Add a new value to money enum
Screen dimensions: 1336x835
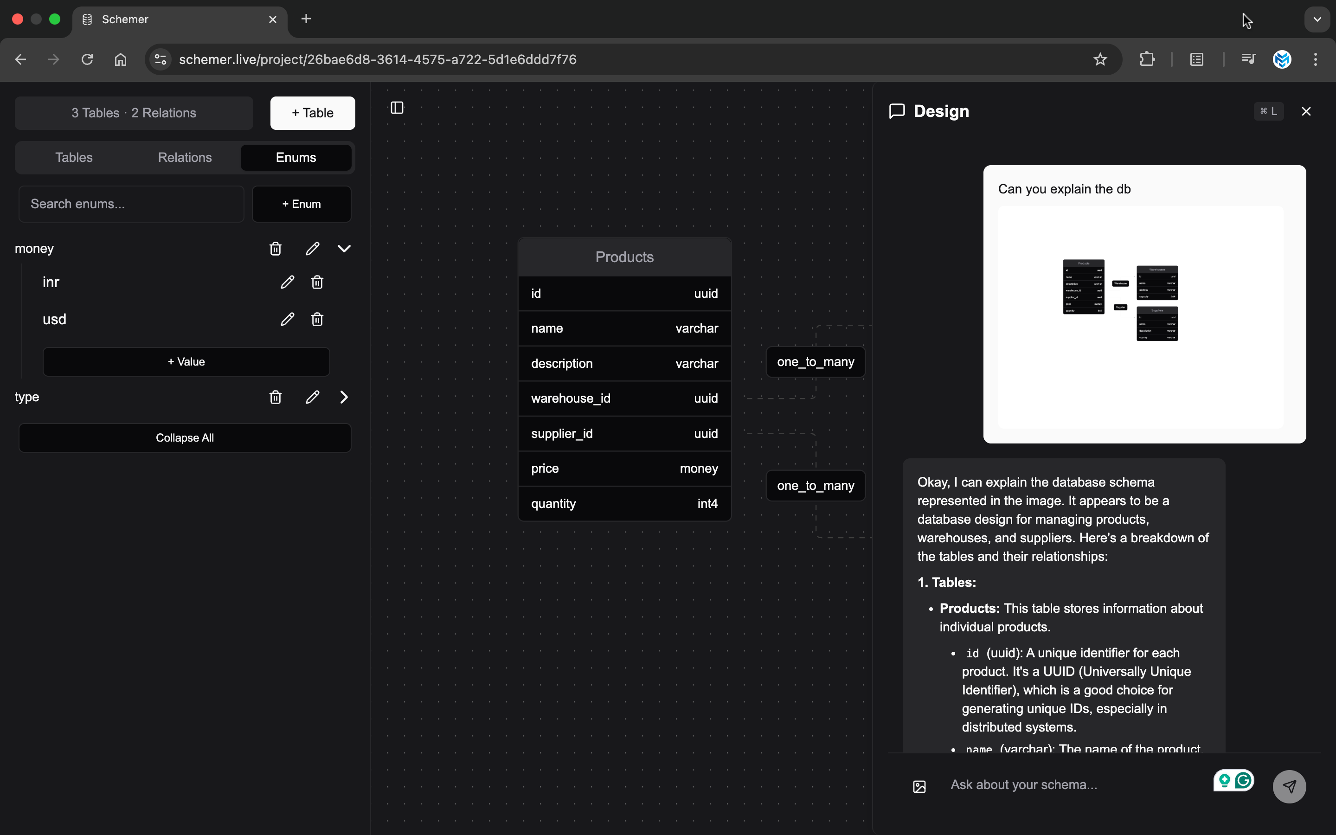tap(186, 362)
